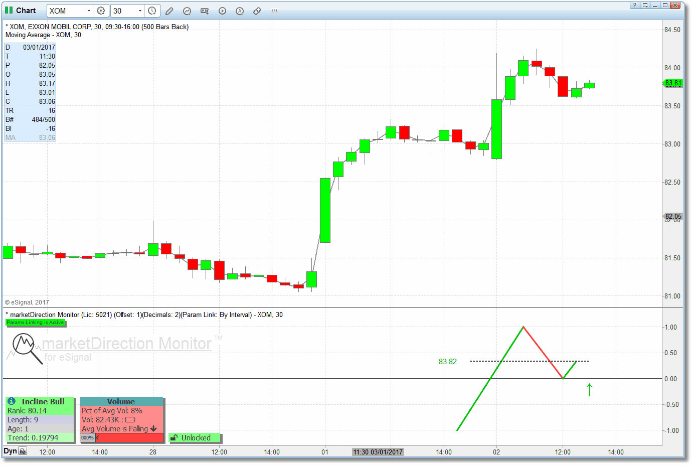Click the 83.82 level label on monitor
The height and width of the screenshot is (465, 692).
tap(448, 362)
